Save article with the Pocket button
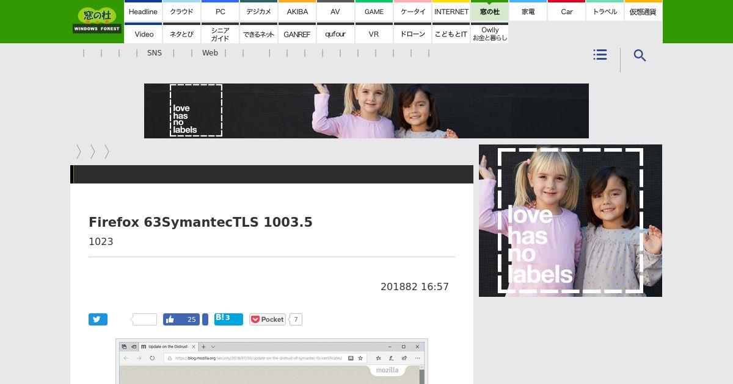The image size is (733, 384). coord(268,319)
